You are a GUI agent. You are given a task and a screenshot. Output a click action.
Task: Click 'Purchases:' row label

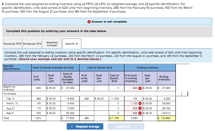[x=10, y=94]
